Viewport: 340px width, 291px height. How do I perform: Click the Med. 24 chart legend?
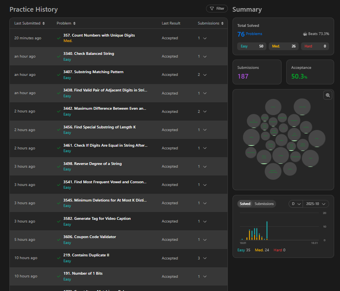point(262,250)
